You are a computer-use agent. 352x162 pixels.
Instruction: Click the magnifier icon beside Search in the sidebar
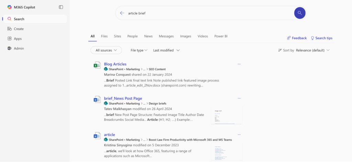9,19
